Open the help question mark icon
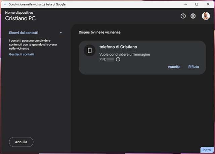This screenshot has height=154, width=215. tap(183, 16)
